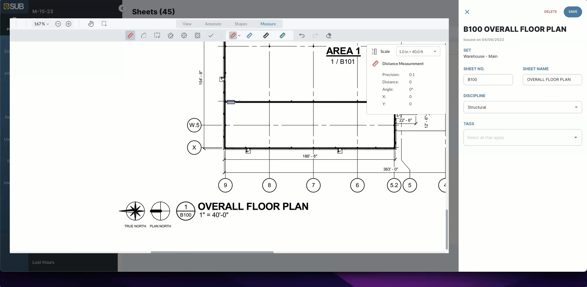Select the eraser tool
The height and width of the screenshot is (287, 587).
329,35
